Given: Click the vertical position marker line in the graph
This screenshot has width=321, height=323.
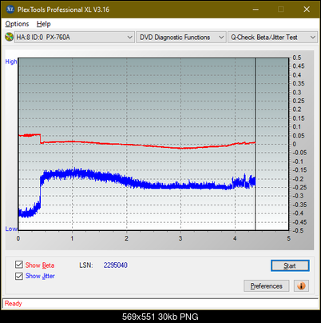Looking at the screenshot, I should [256, 144].
